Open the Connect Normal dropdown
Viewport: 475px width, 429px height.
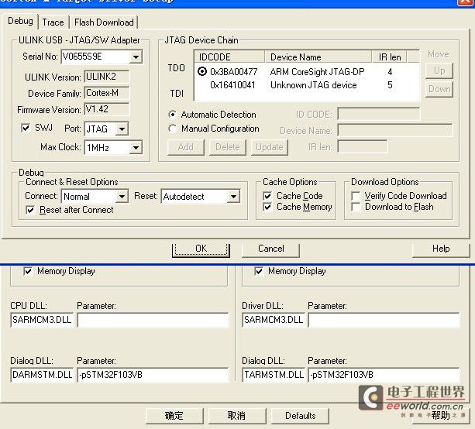coord(122,197)
